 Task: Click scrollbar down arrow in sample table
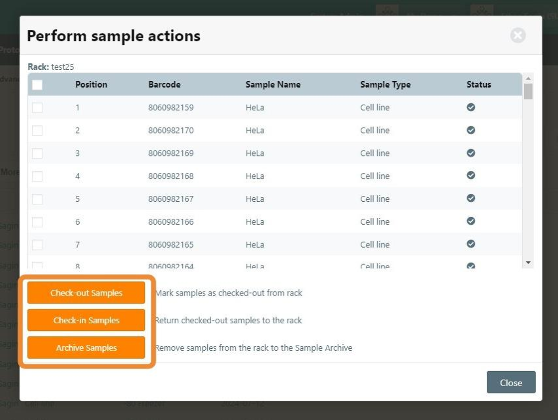tap(528, 263)
